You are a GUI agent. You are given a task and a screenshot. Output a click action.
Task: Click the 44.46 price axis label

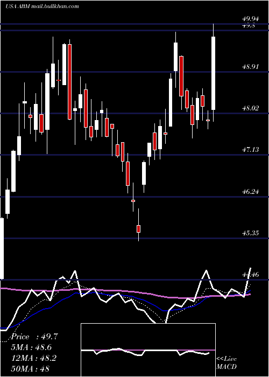251,274
